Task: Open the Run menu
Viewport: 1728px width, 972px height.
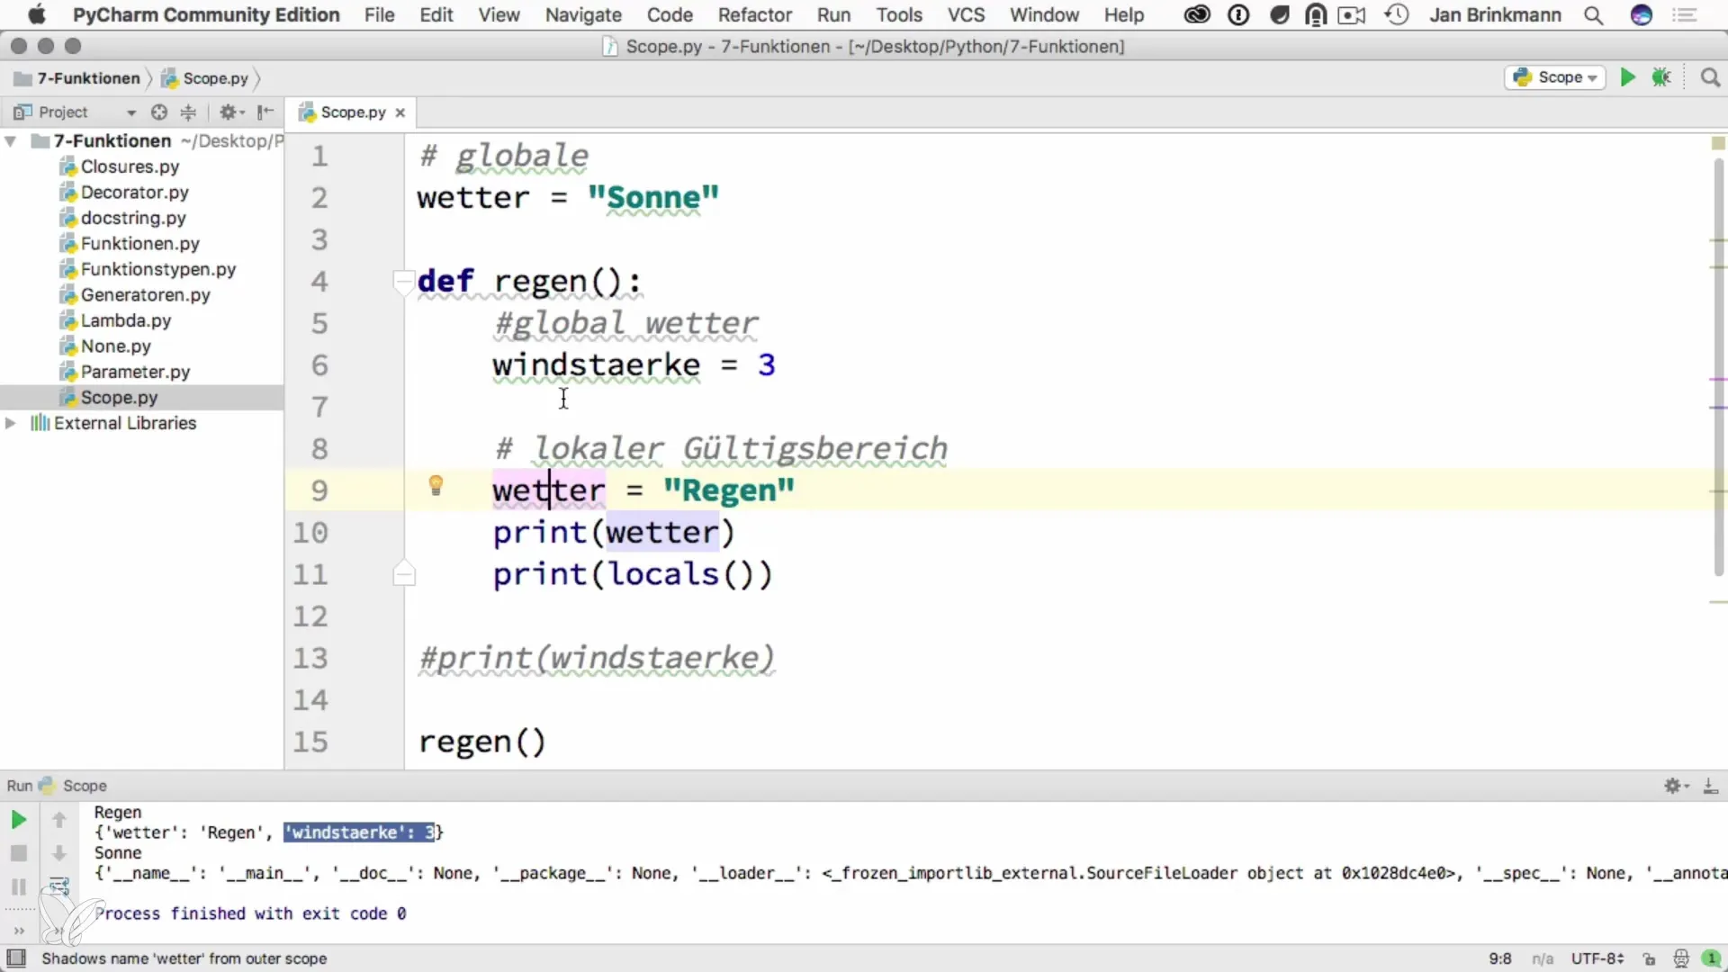Action: point(833,15)
